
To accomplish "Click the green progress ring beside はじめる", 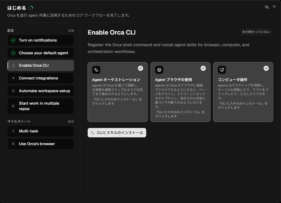I will (31, 8).
